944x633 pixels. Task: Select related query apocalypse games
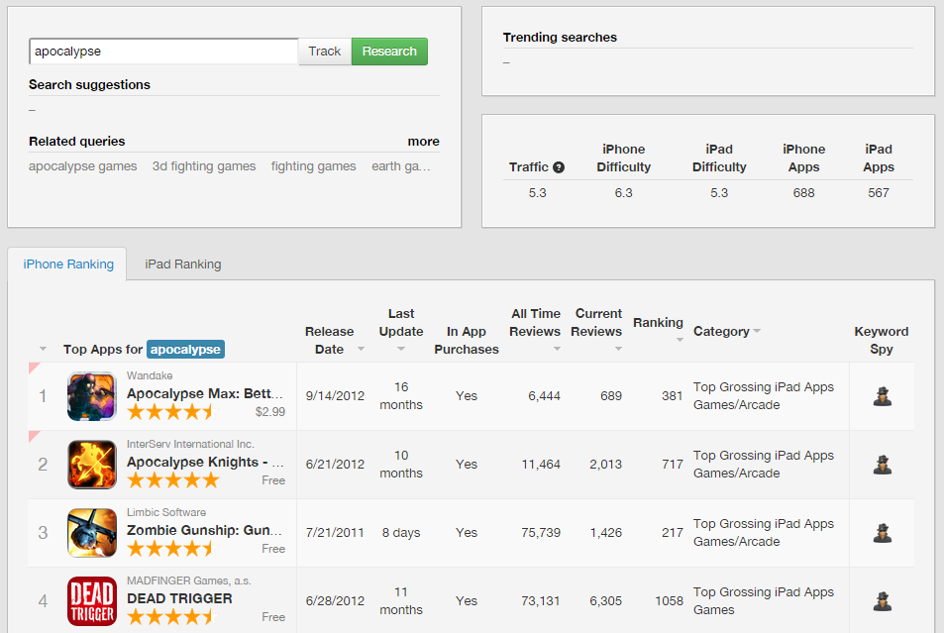pyautogui.click(x=82, y=166)
